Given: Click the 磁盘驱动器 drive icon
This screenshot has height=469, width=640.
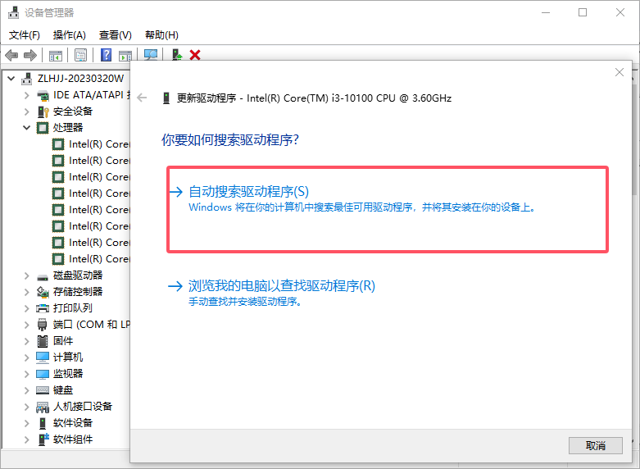Looking at the screenshot, I should click(x=43, y=277).
